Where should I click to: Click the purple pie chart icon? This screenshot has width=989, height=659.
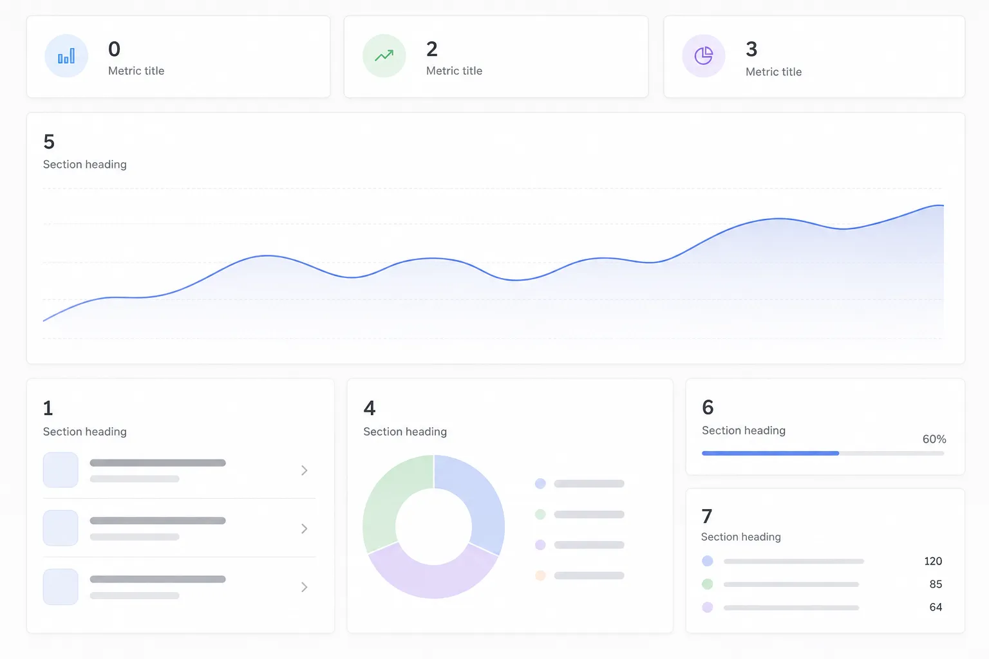click(704, 56)
